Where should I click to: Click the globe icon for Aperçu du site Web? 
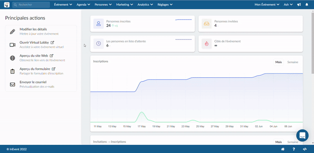13,58
